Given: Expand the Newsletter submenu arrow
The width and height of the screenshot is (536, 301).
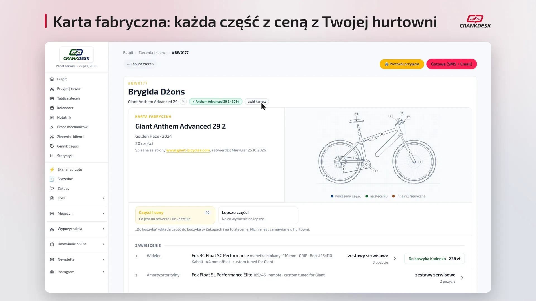Looking at the screenshot, I should (x=103, y=259).
